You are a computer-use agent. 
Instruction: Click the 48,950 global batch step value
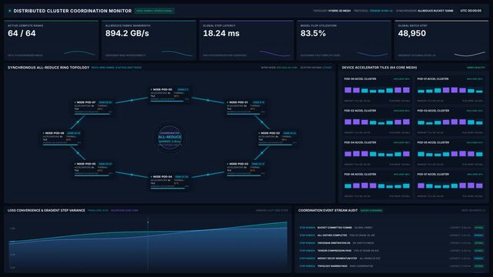[412, 33]
